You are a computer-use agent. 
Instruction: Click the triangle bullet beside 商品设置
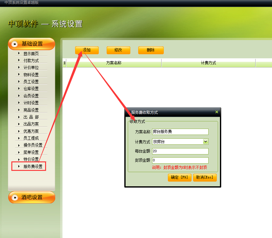[x=19, y=110]
